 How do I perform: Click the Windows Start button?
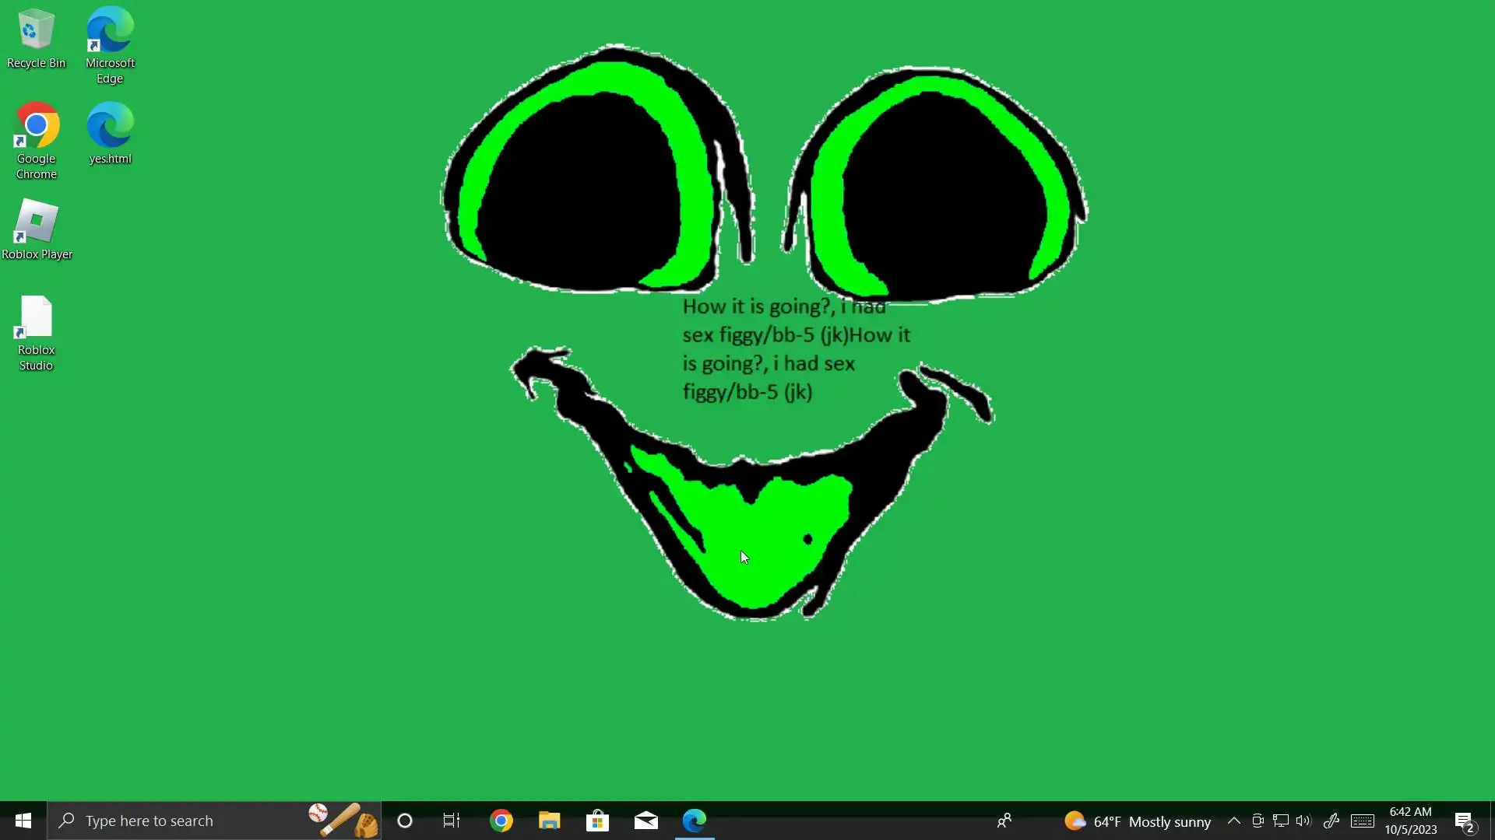pos(23,821)
